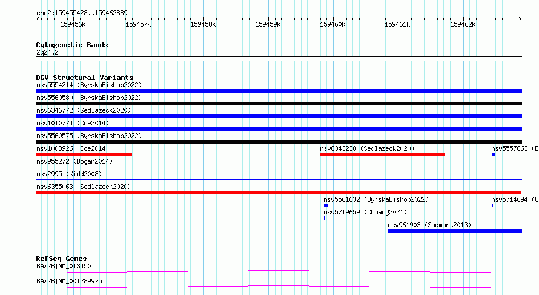Viewport: 539px width, 295px height.
Task: Click the black bar for nsv5560580
Action: point(279,104)
